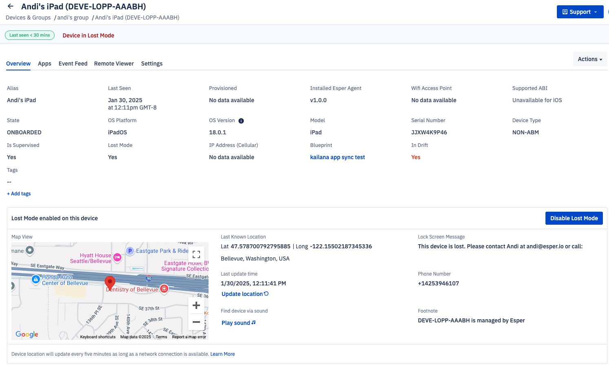Viewport: 609px width, 368px height.
Task: Click the Unavailable for iOS value
Action: (537, 100)
